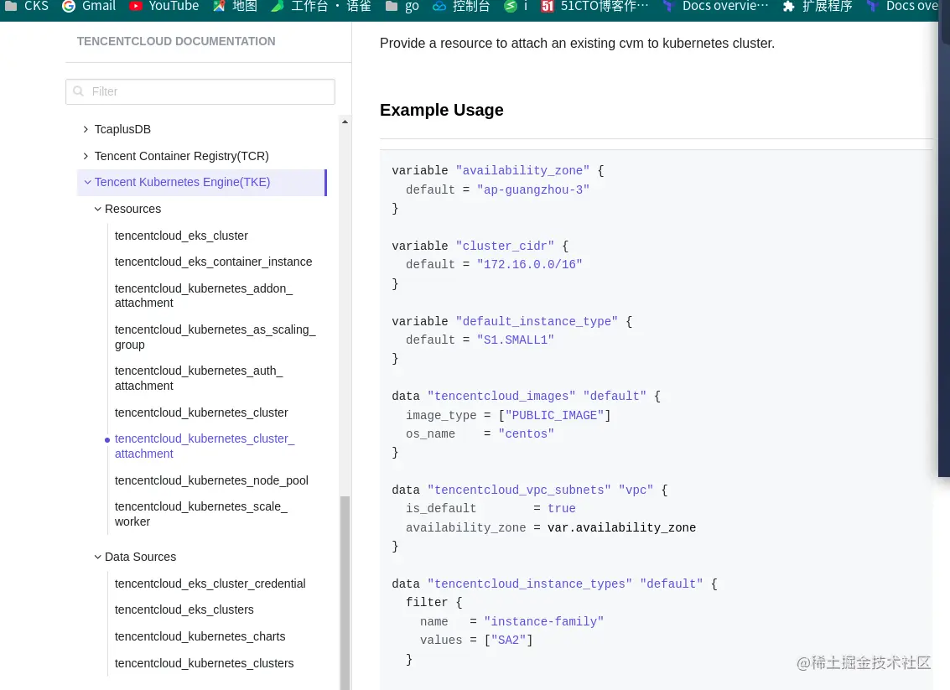Open the YouTube bookmark
The width and height of the screenshot is (950, 690).
coord(164,6)
